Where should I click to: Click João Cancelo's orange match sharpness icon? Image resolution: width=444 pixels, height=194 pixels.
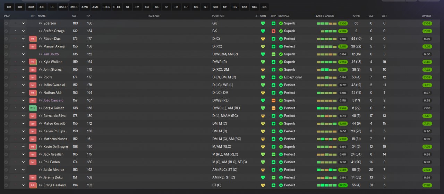tap(273, 100)
